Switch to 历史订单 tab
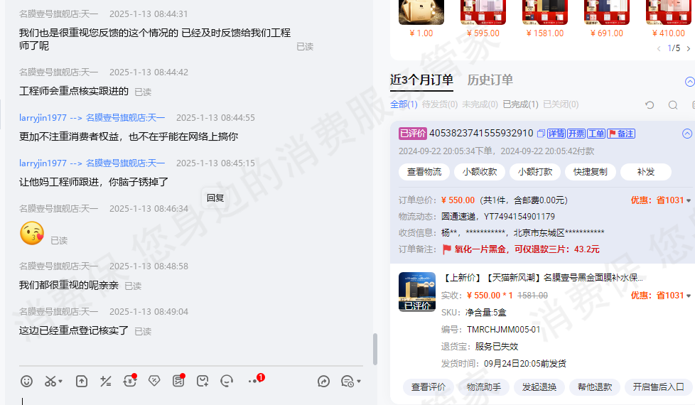 pyautogui.click(x=490, y=80)
